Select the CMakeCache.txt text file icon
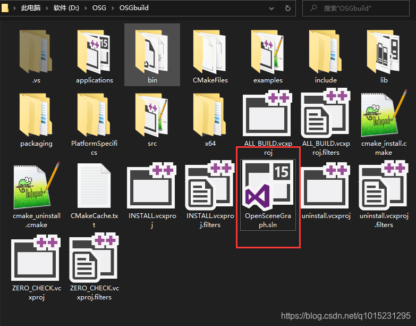Image resolution: width=416 pixels, height=326 pixels. click(94, 185)
